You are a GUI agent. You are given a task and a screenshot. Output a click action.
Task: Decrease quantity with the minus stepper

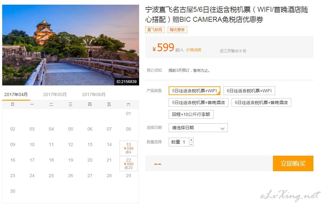click(191, 144)
